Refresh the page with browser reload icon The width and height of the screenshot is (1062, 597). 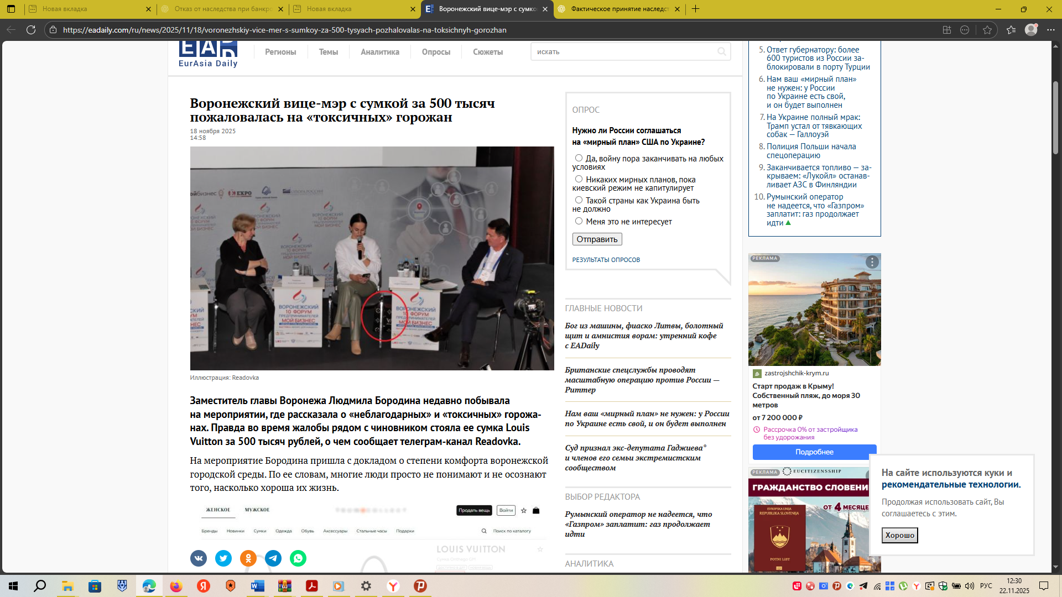point(31,30)
